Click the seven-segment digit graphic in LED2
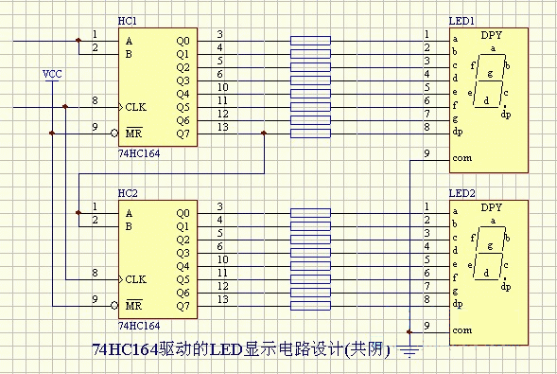557x374 pixels. [x=490, y=253]
